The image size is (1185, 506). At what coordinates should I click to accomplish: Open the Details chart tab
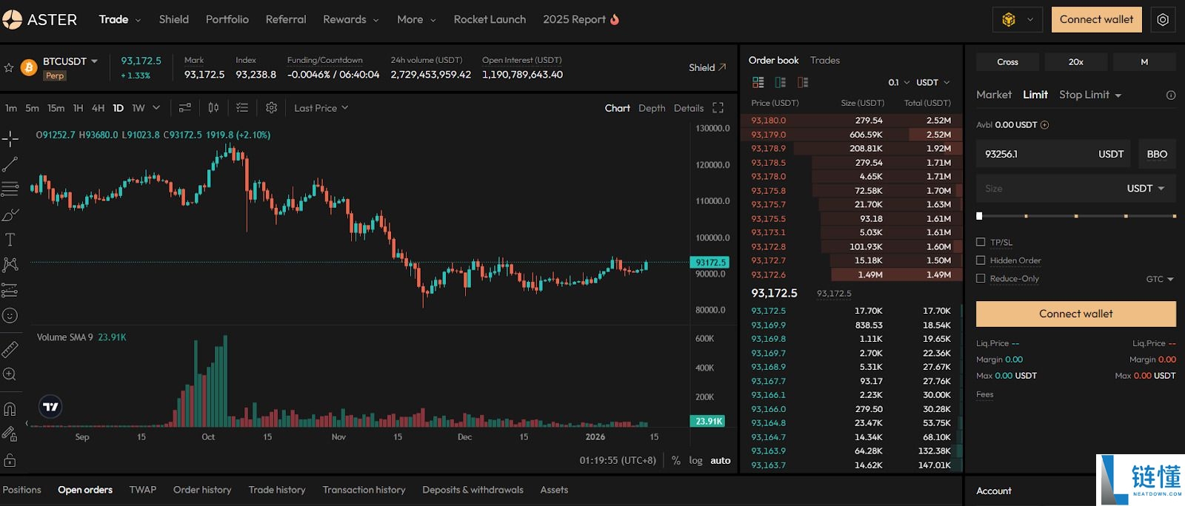[689, 108]
